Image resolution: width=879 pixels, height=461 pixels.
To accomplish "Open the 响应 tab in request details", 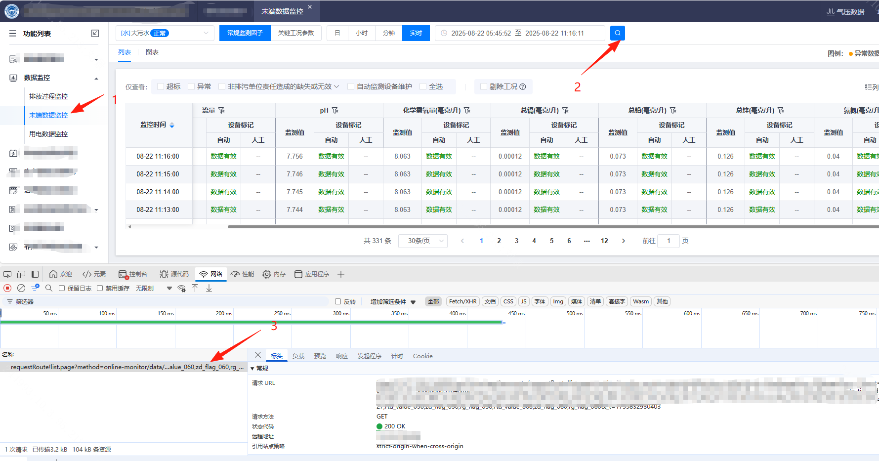I will click(342, 356).
